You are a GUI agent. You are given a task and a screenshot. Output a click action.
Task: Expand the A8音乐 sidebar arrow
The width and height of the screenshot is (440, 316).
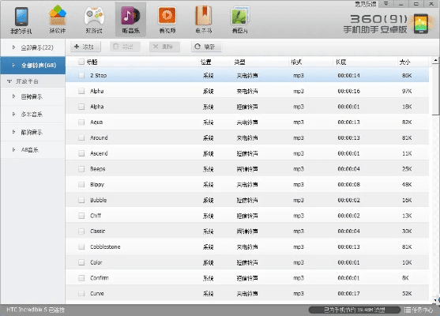[x=13, y=149]
